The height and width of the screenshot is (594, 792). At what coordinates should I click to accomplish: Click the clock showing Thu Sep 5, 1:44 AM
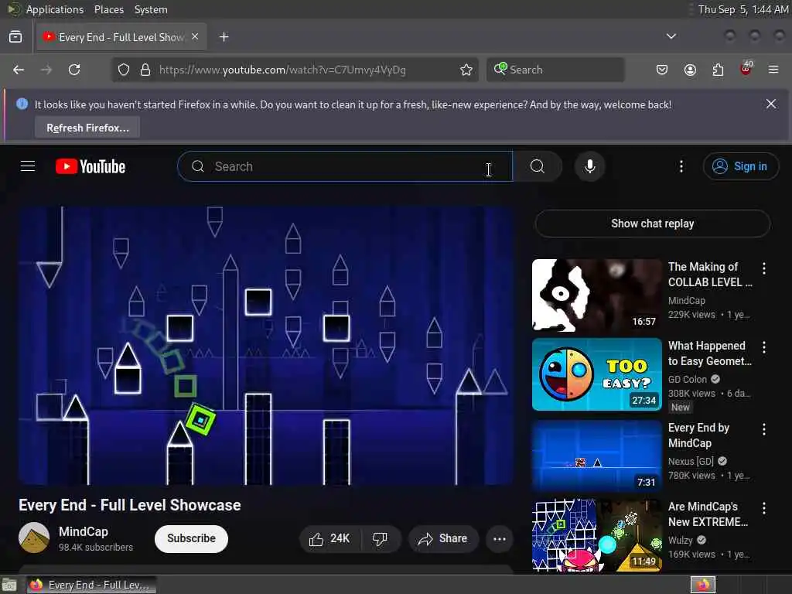743,9
